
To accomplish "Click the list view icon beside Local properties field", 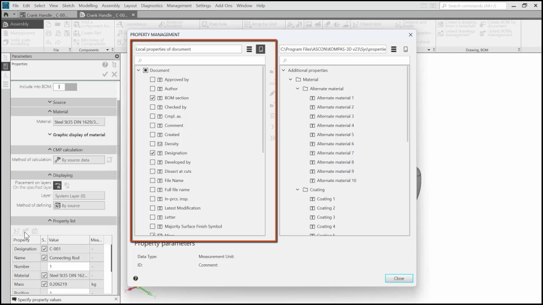I will 249,49.
